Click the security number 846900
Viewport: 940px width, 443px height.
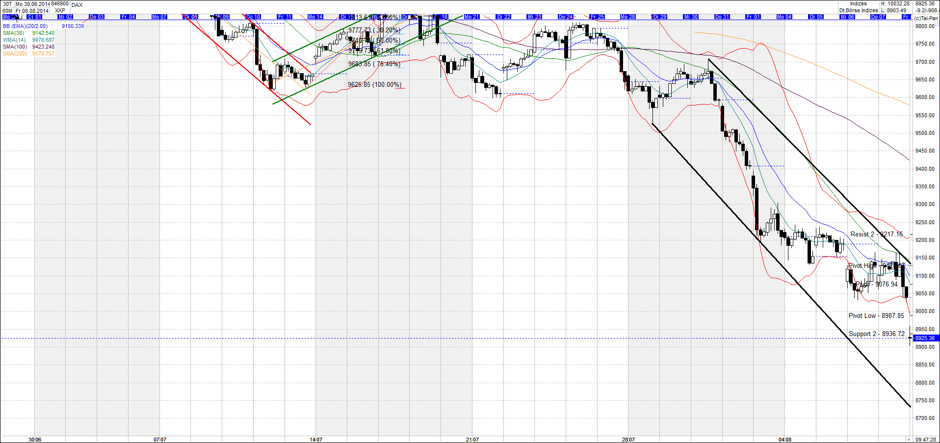coord(60,3)
